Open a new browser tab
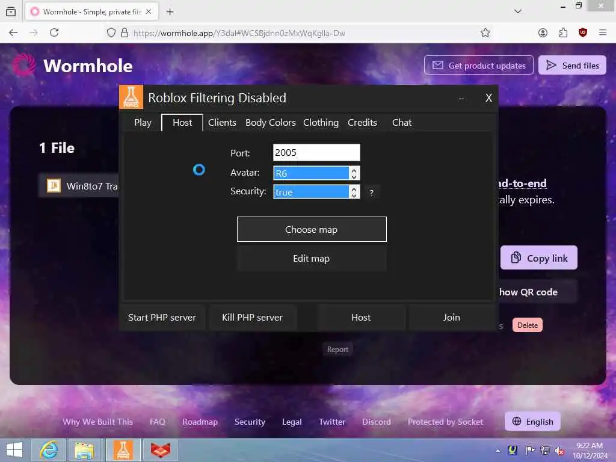 pos(170,12)
